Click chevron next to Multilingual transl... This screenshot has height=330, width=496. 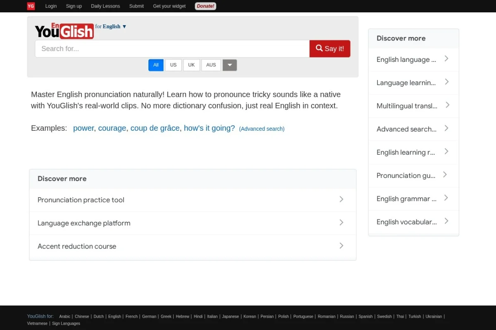point(448,105)
